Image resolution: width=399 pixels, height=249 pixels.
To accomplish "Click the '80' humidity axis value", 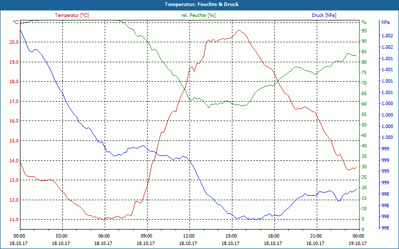I will [364, 62].
